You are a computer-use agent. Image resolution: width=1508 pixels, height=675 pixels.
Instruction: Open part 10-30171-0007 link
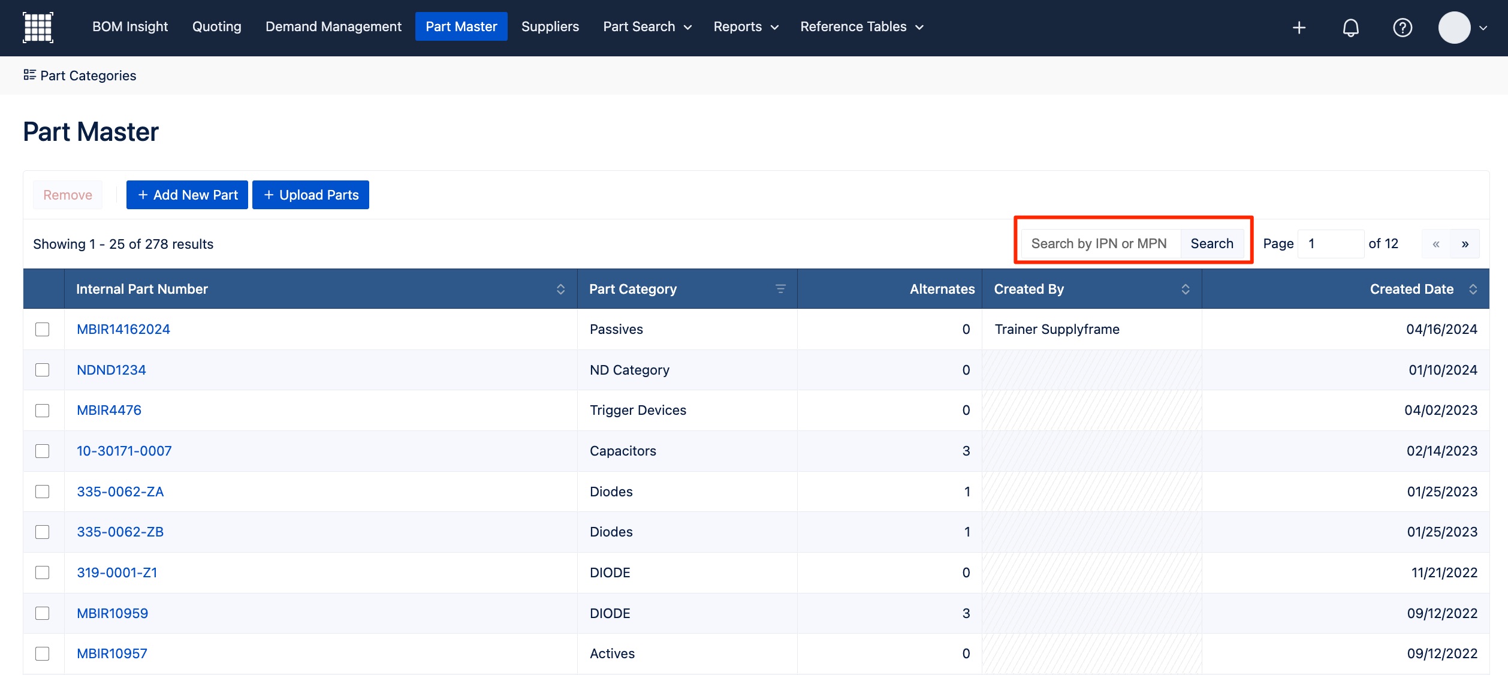coord(124,451)
